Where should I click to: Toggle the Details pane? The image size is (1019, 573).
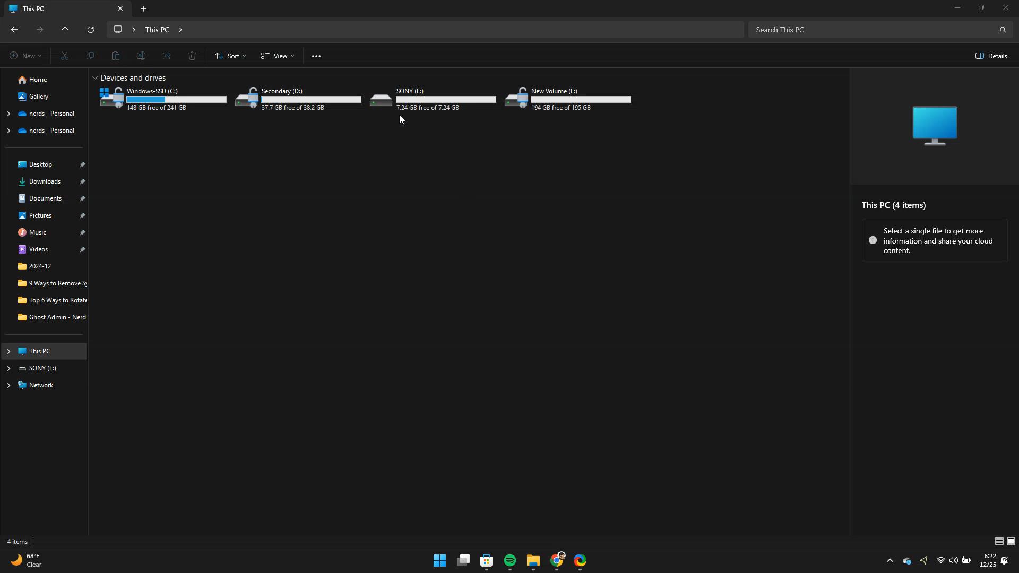pyautogui.click(x=991, y=56)
